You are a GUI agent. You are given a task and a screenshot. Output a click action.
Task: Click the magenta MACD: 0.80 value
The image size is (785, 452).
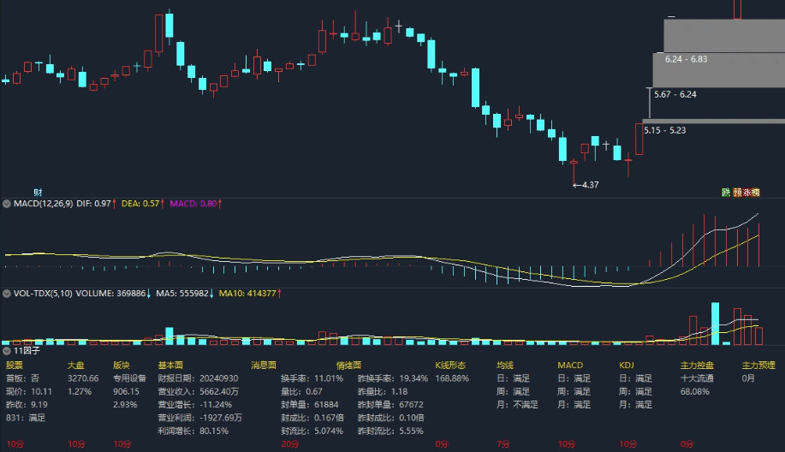(193, 204)
